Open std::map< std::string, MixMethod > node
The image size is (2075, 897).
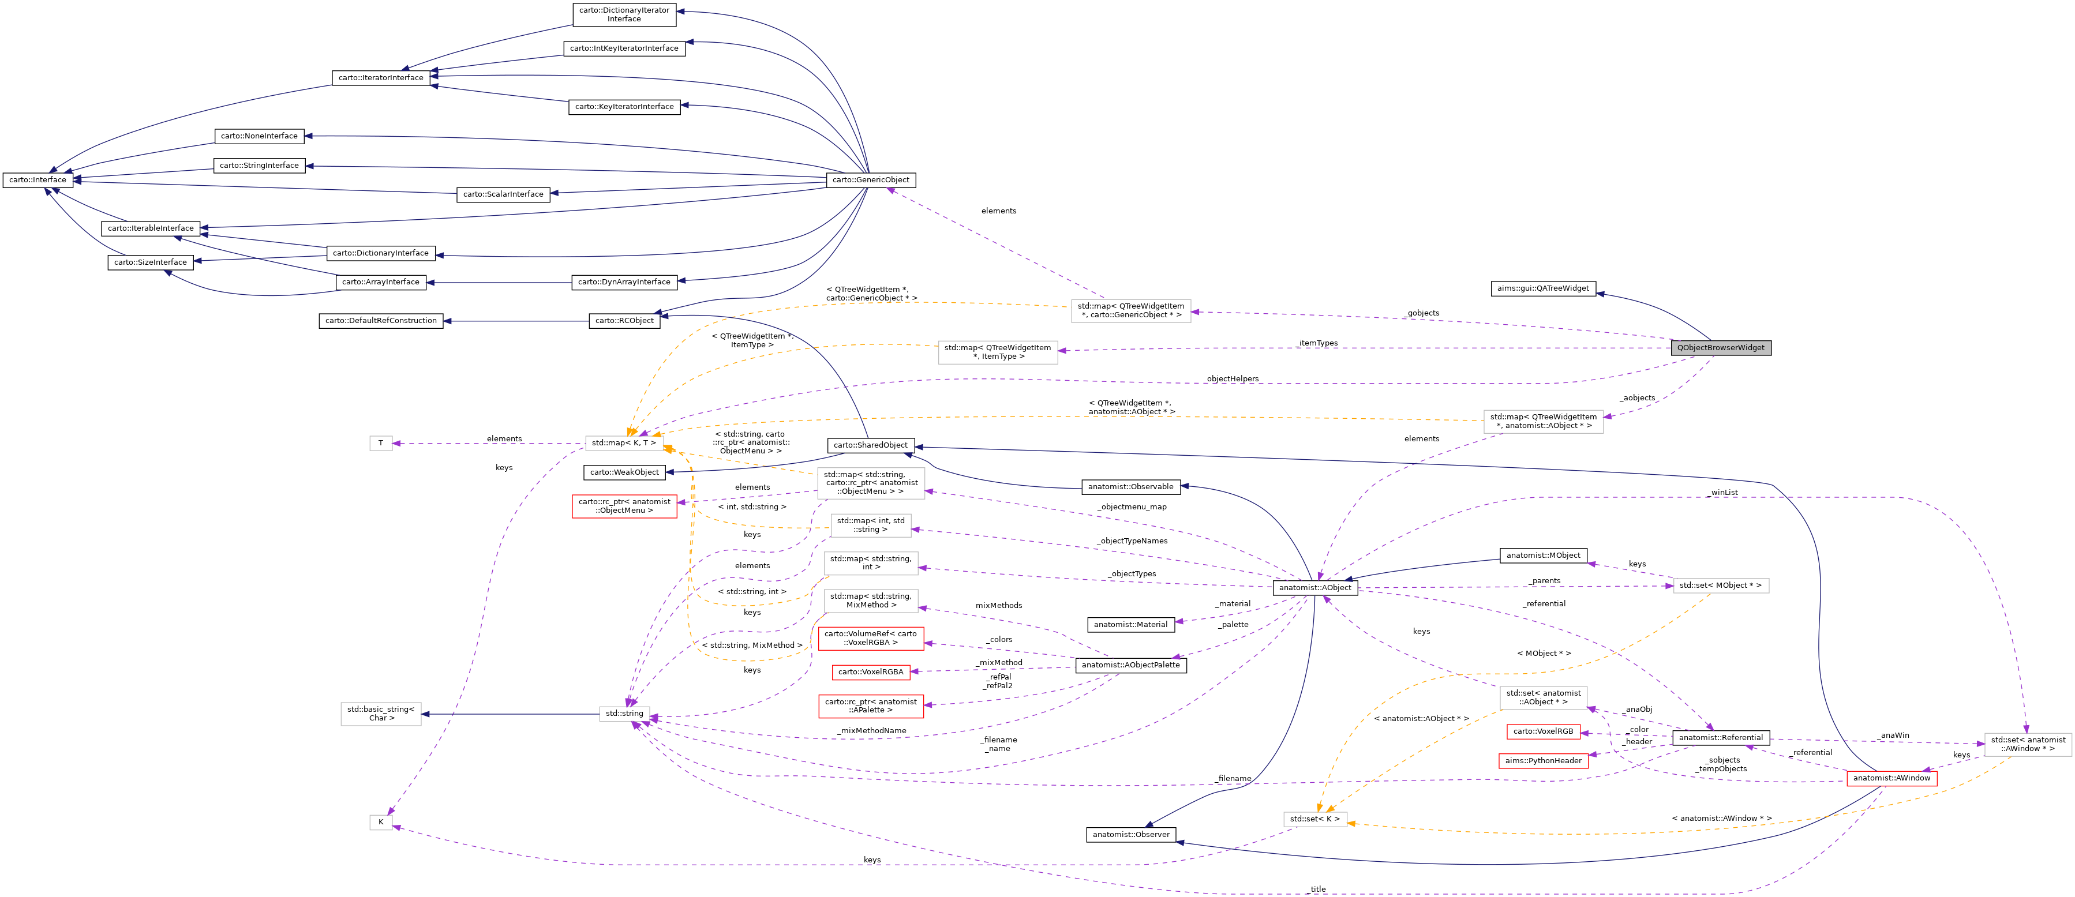point(871,602)
